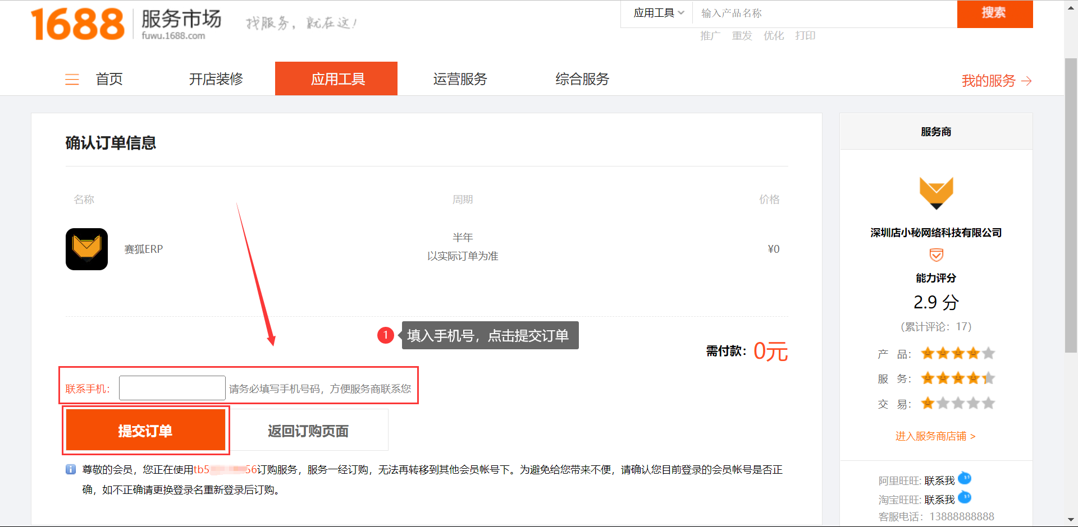Click the 重发 hot keyword
Viewport: 1078px width, 527px height.
742,36
